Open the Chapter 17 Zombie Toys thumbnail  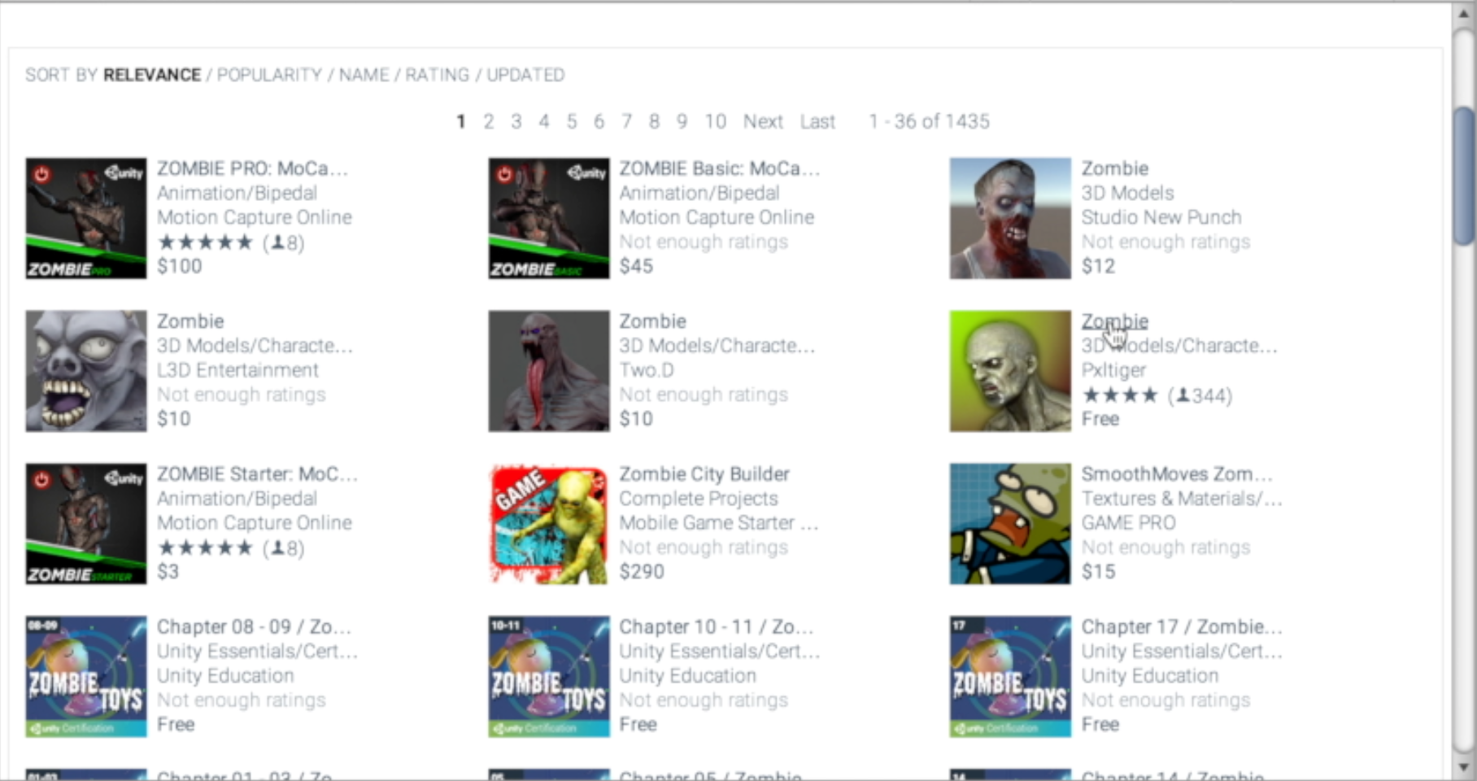click(x=1010, y=677)
